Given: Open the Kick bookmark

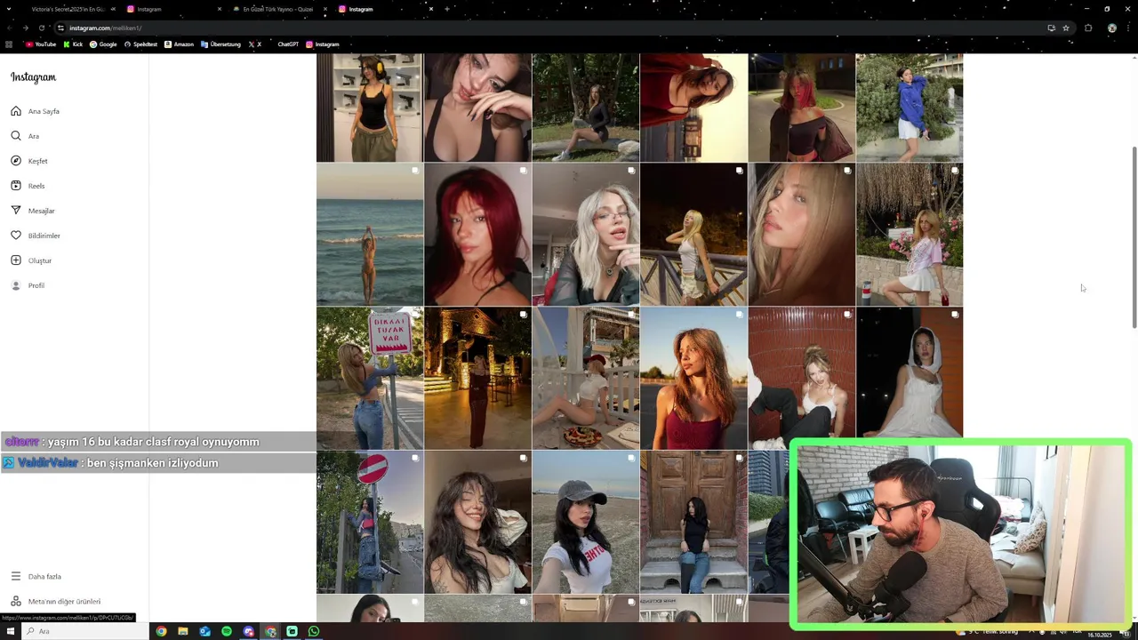Looking at the screenshot, I should coord(73,44).
